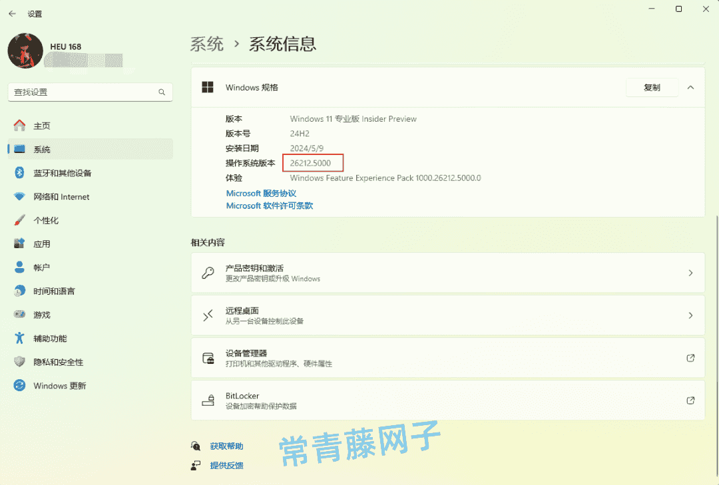This screenshot has height=485, width=719.
Task: Click the search magnifier icon
Action: 162,92
